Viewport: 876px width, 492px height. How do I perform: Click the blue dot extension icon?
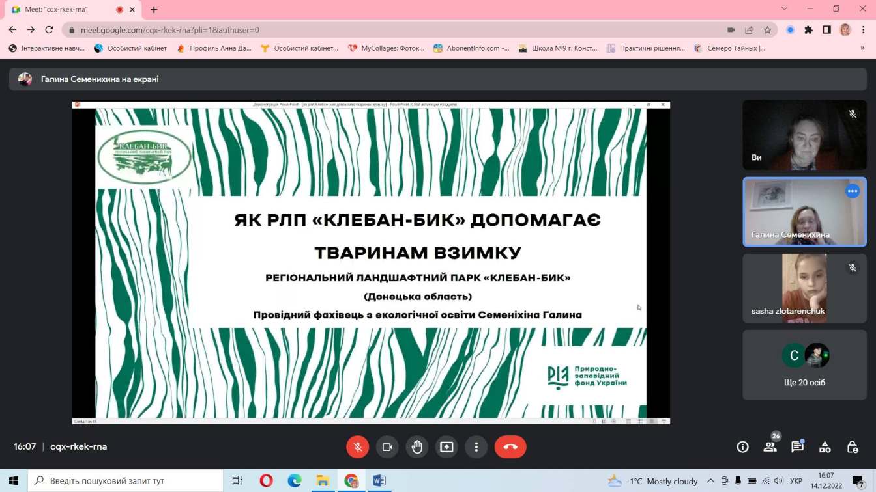tap(791, 30)
